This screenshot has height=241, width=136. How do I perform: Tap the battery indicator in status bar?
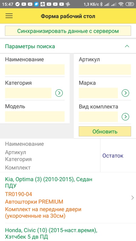pyautogui.click(x=130, y=4)
